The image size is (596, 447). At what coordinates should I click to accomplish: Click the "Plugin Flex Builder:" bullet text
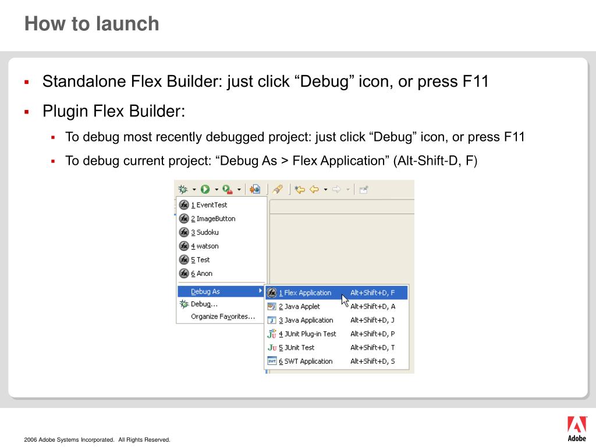[x=113, y=111]
